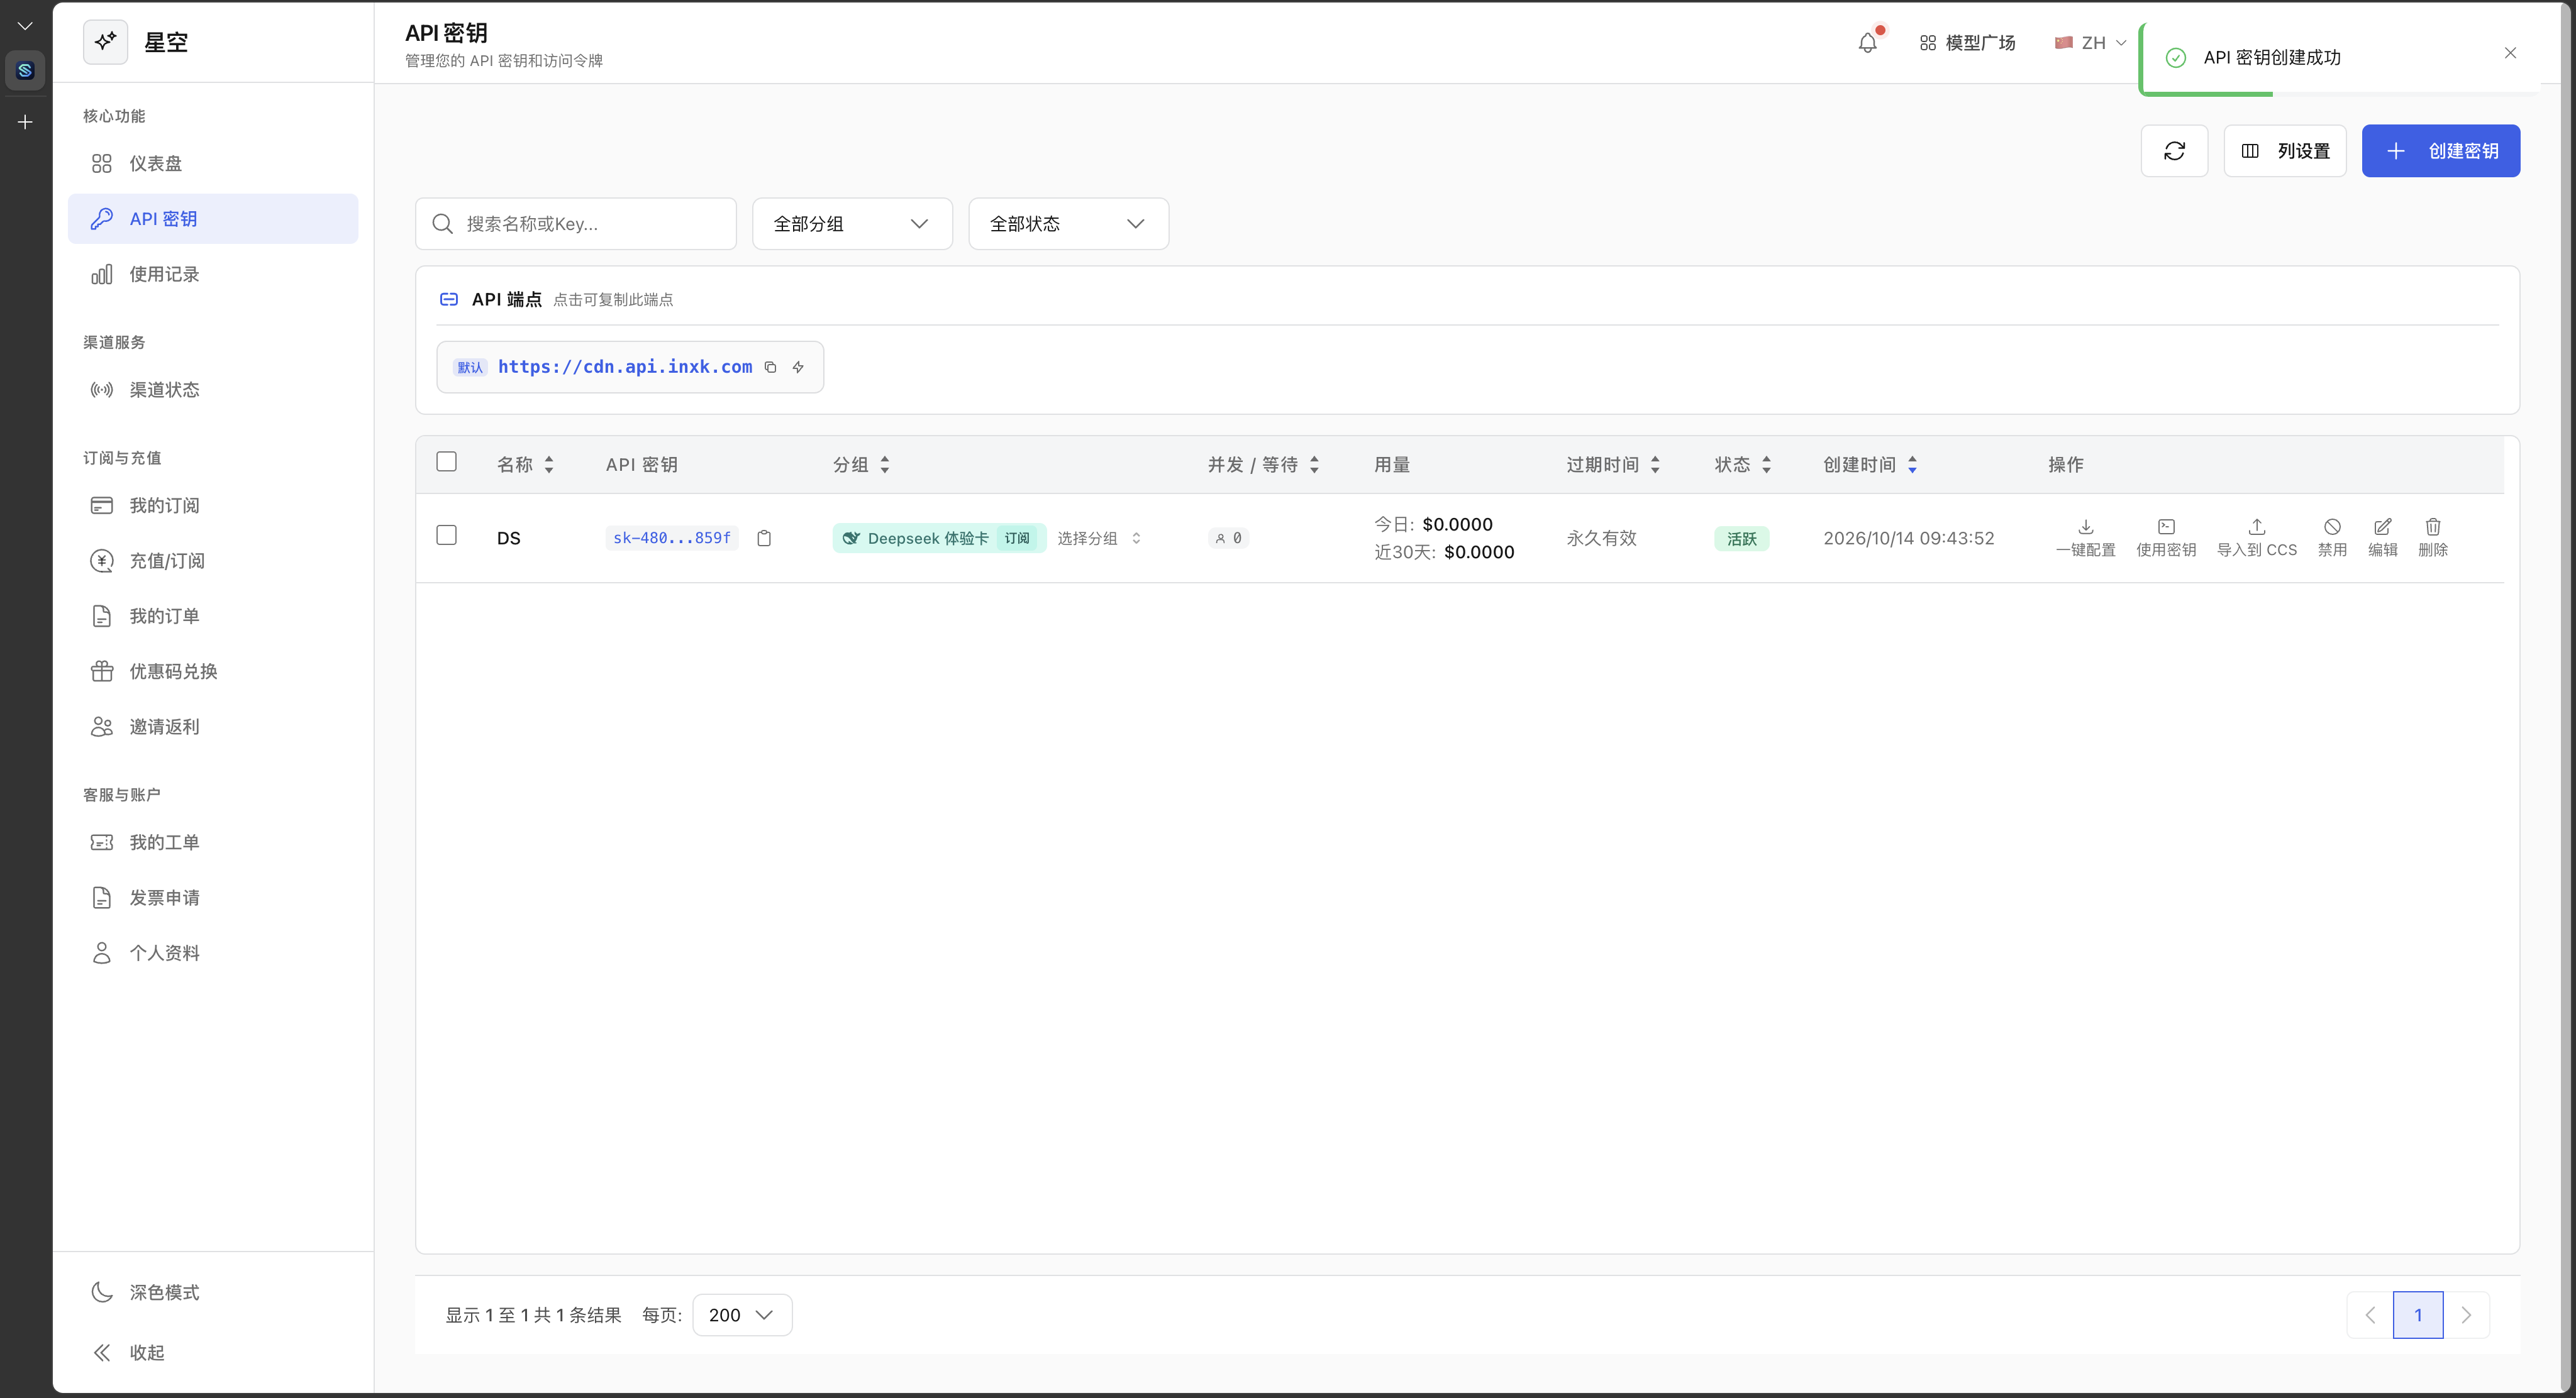Image resolution: width=2576 pixels, height=1398 pixels.
Task: Open the 全部分组 dropdown
Action: pyautogui.click(x=852, y=224)
